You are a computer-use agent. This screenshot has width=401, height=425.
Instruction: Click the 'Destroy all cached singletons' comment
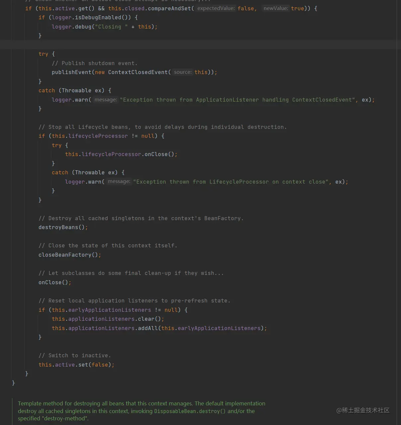click(x=141, y=218)
